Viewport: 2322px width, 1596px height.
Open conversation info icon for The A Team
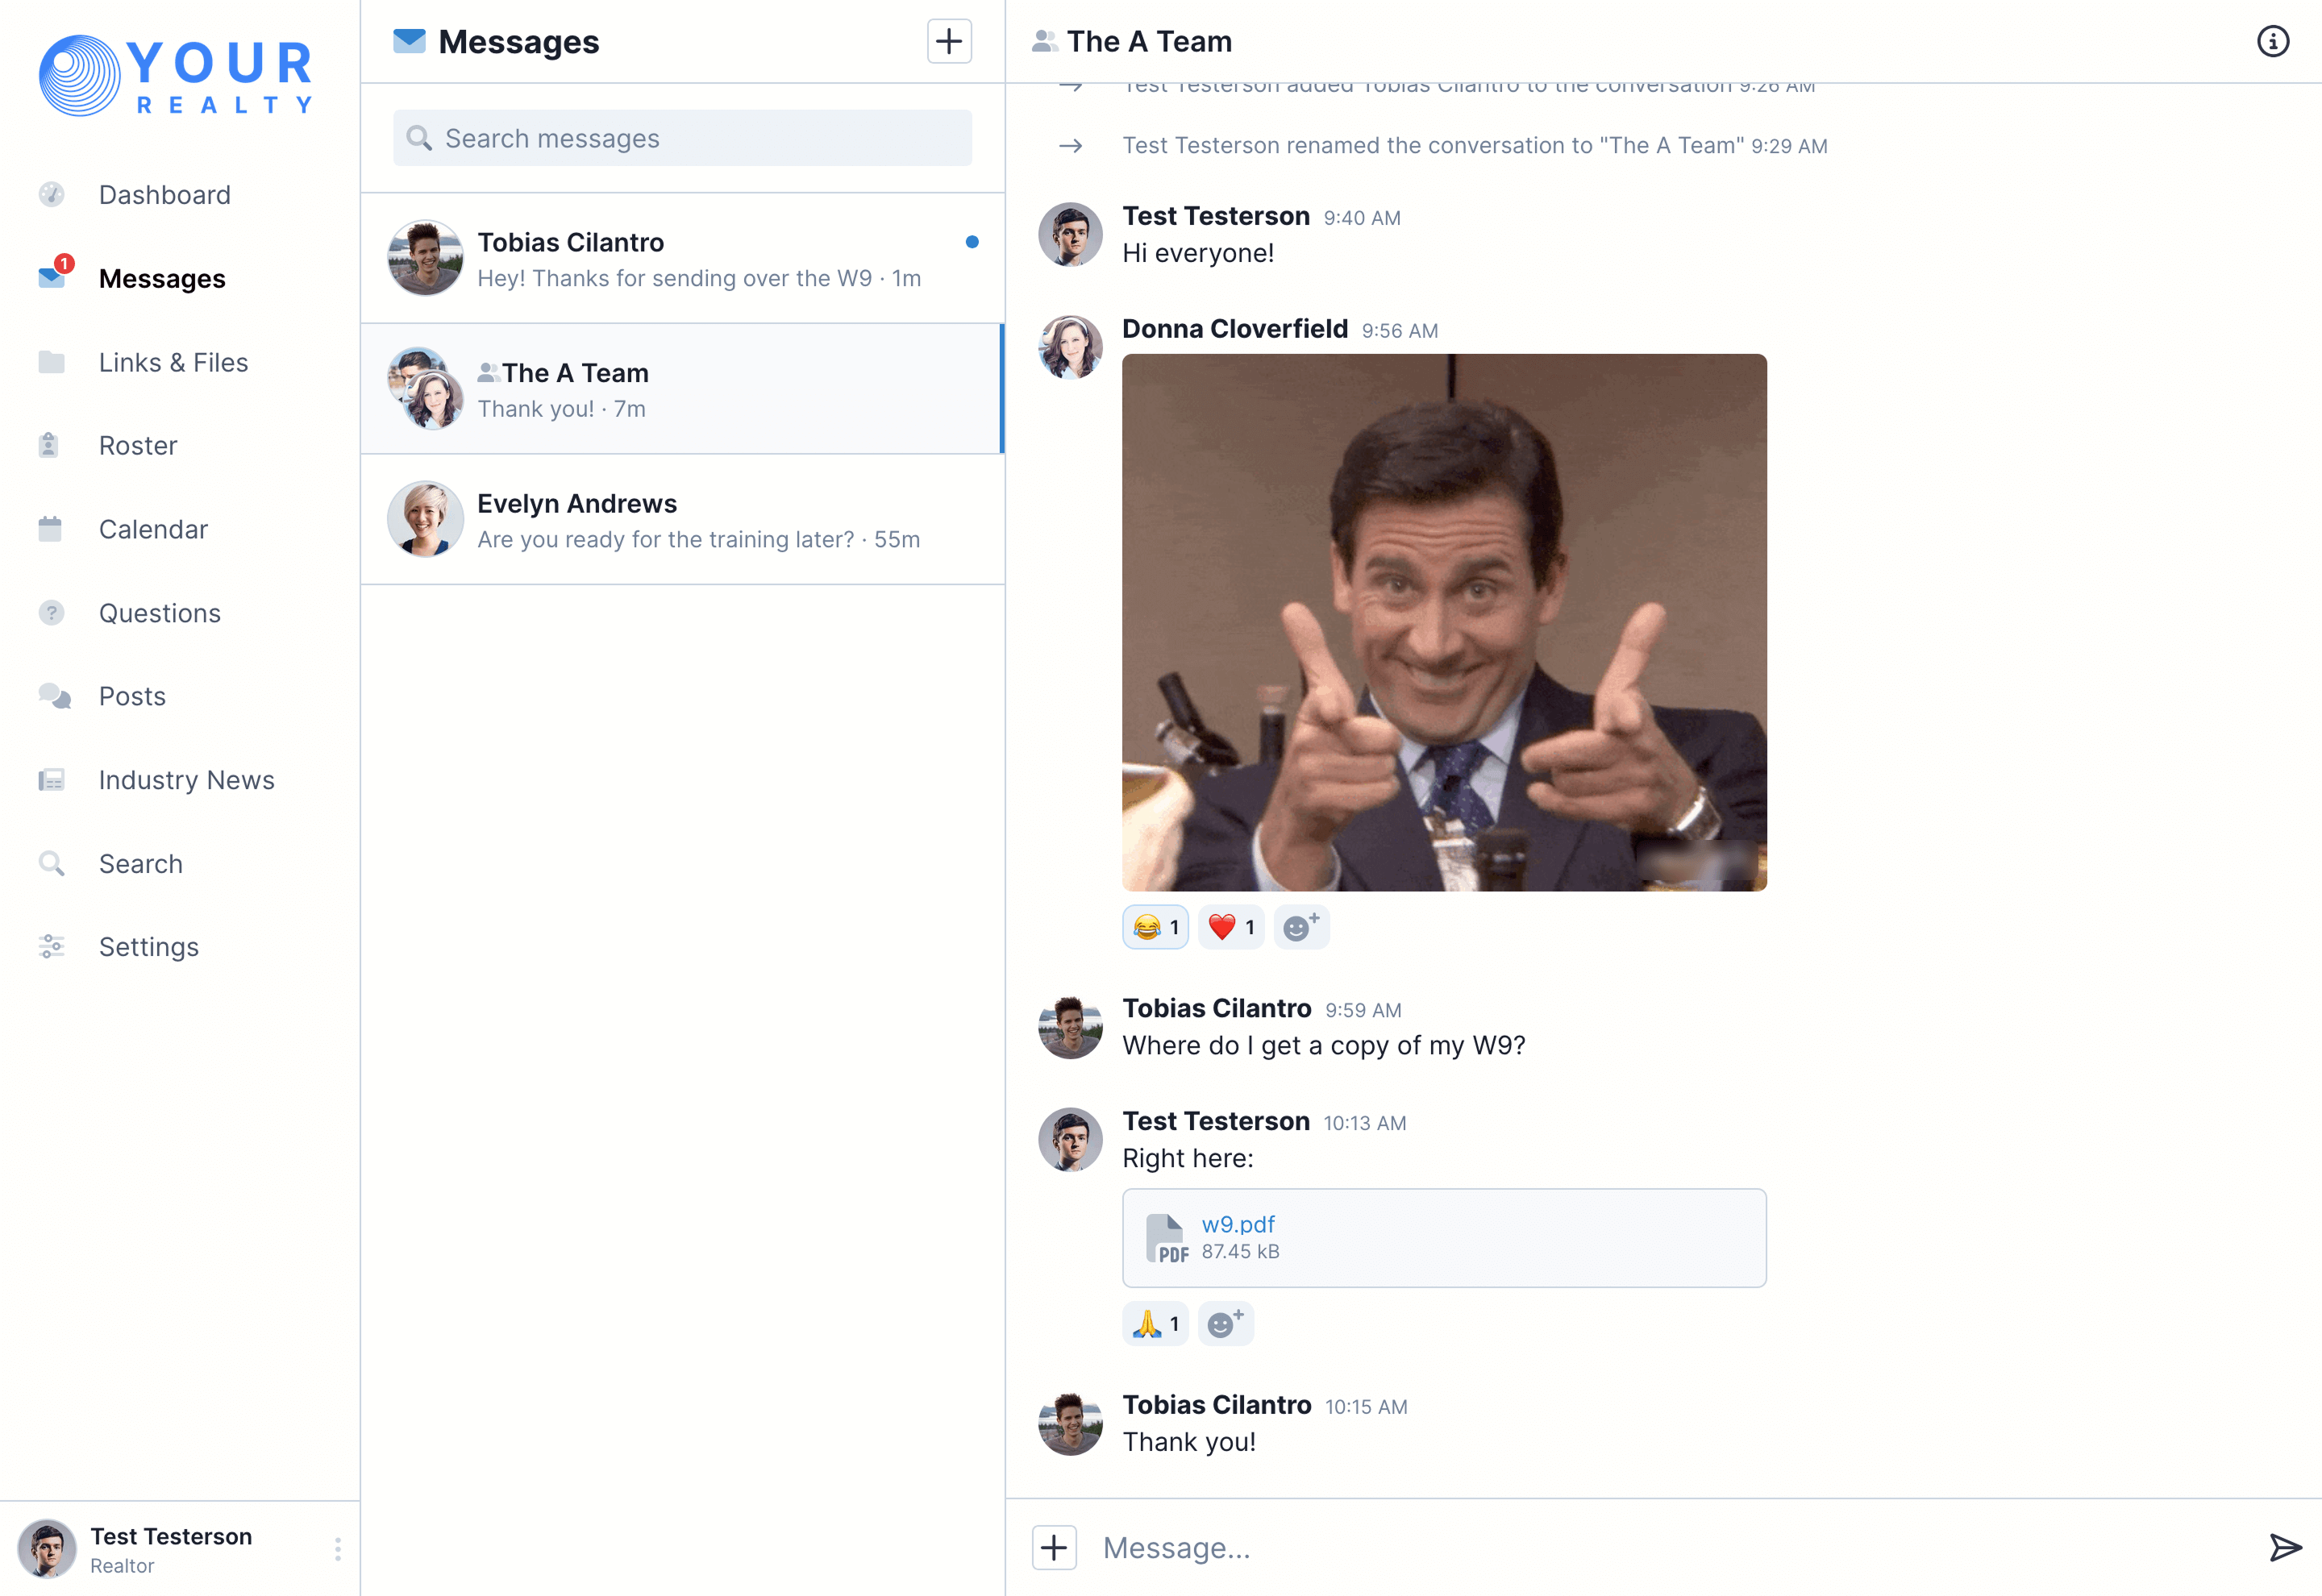click(2272, 41)
